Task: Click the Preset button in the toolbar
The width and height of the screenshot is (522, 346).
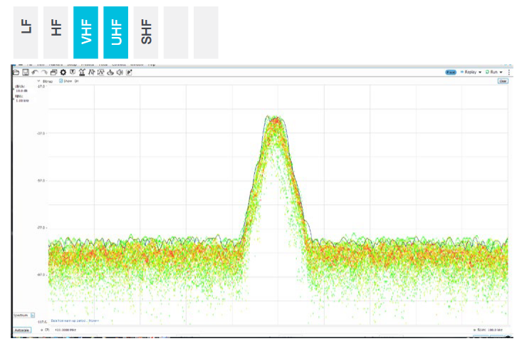Action: coord(451,72)
